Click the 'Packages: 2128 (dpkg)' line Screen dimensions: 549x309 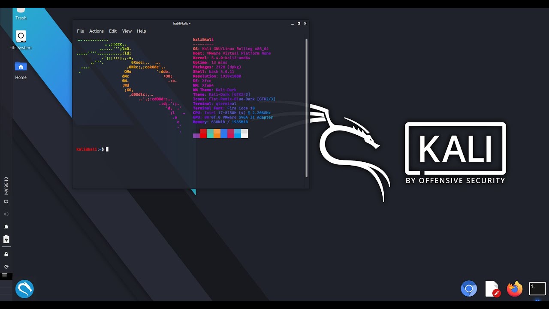217,67
